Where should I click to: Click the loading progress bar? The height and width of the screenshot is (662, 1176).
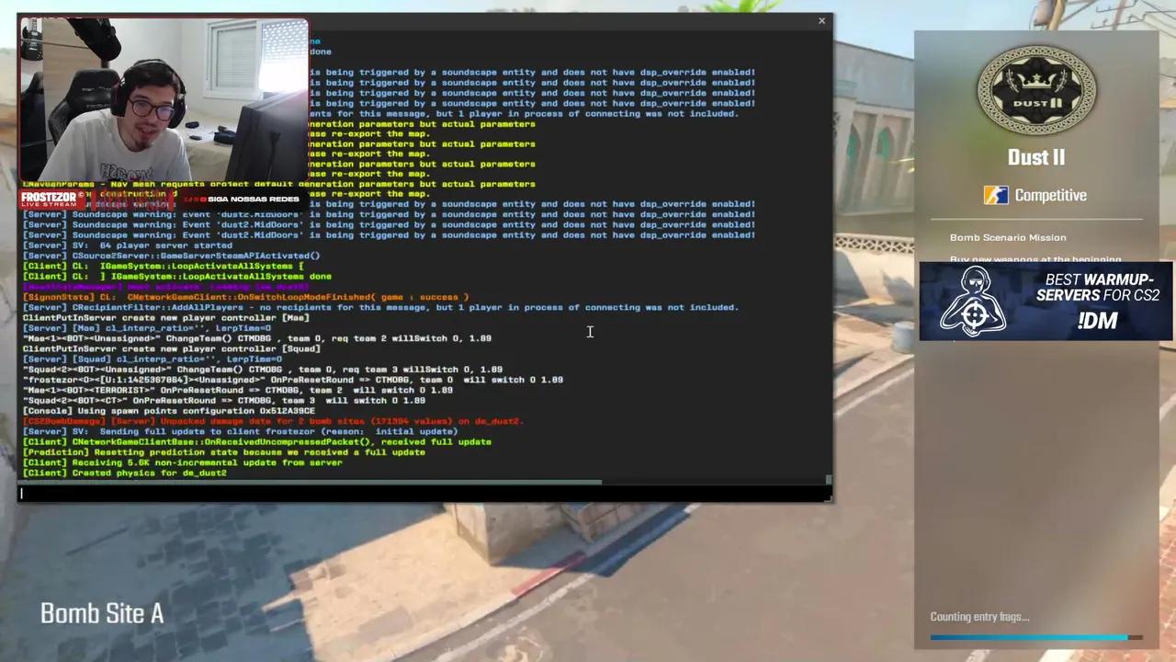point(1036,637)
